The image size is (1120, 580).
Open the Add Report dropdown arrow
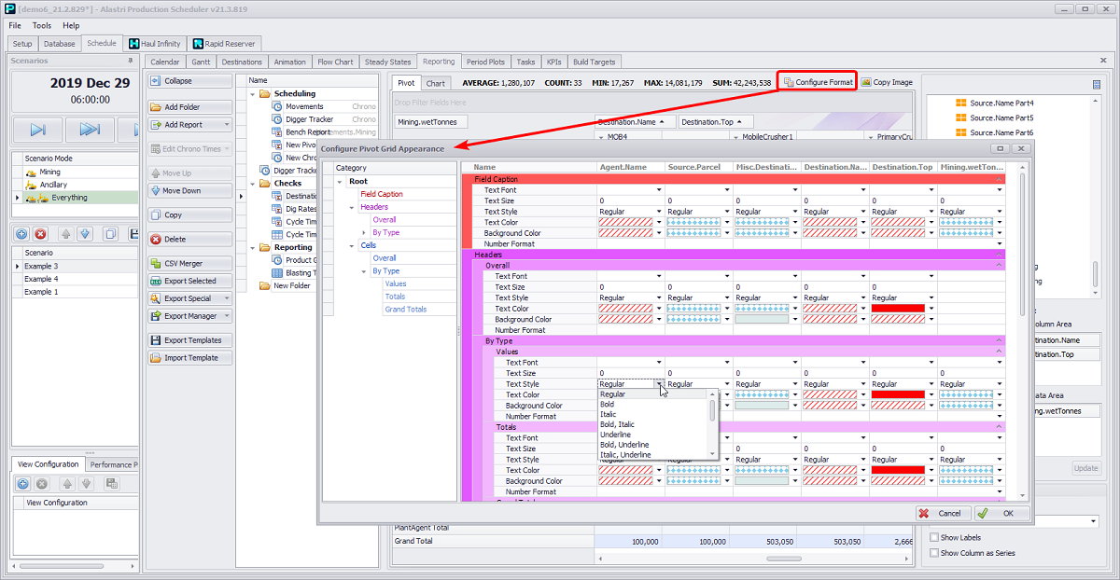pyautogui.click(x=227, y=125)
